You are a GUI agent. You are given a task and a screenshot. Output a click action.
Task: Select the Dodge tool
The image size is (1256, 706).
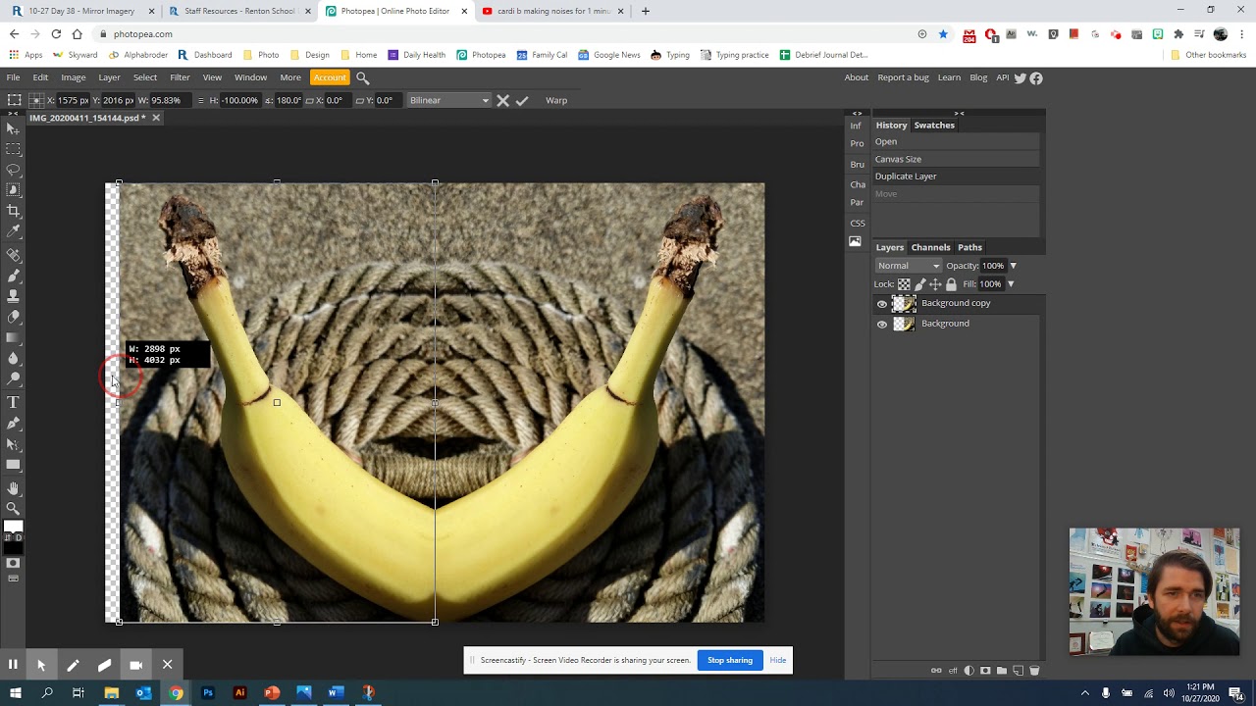[x=13, y=378]
